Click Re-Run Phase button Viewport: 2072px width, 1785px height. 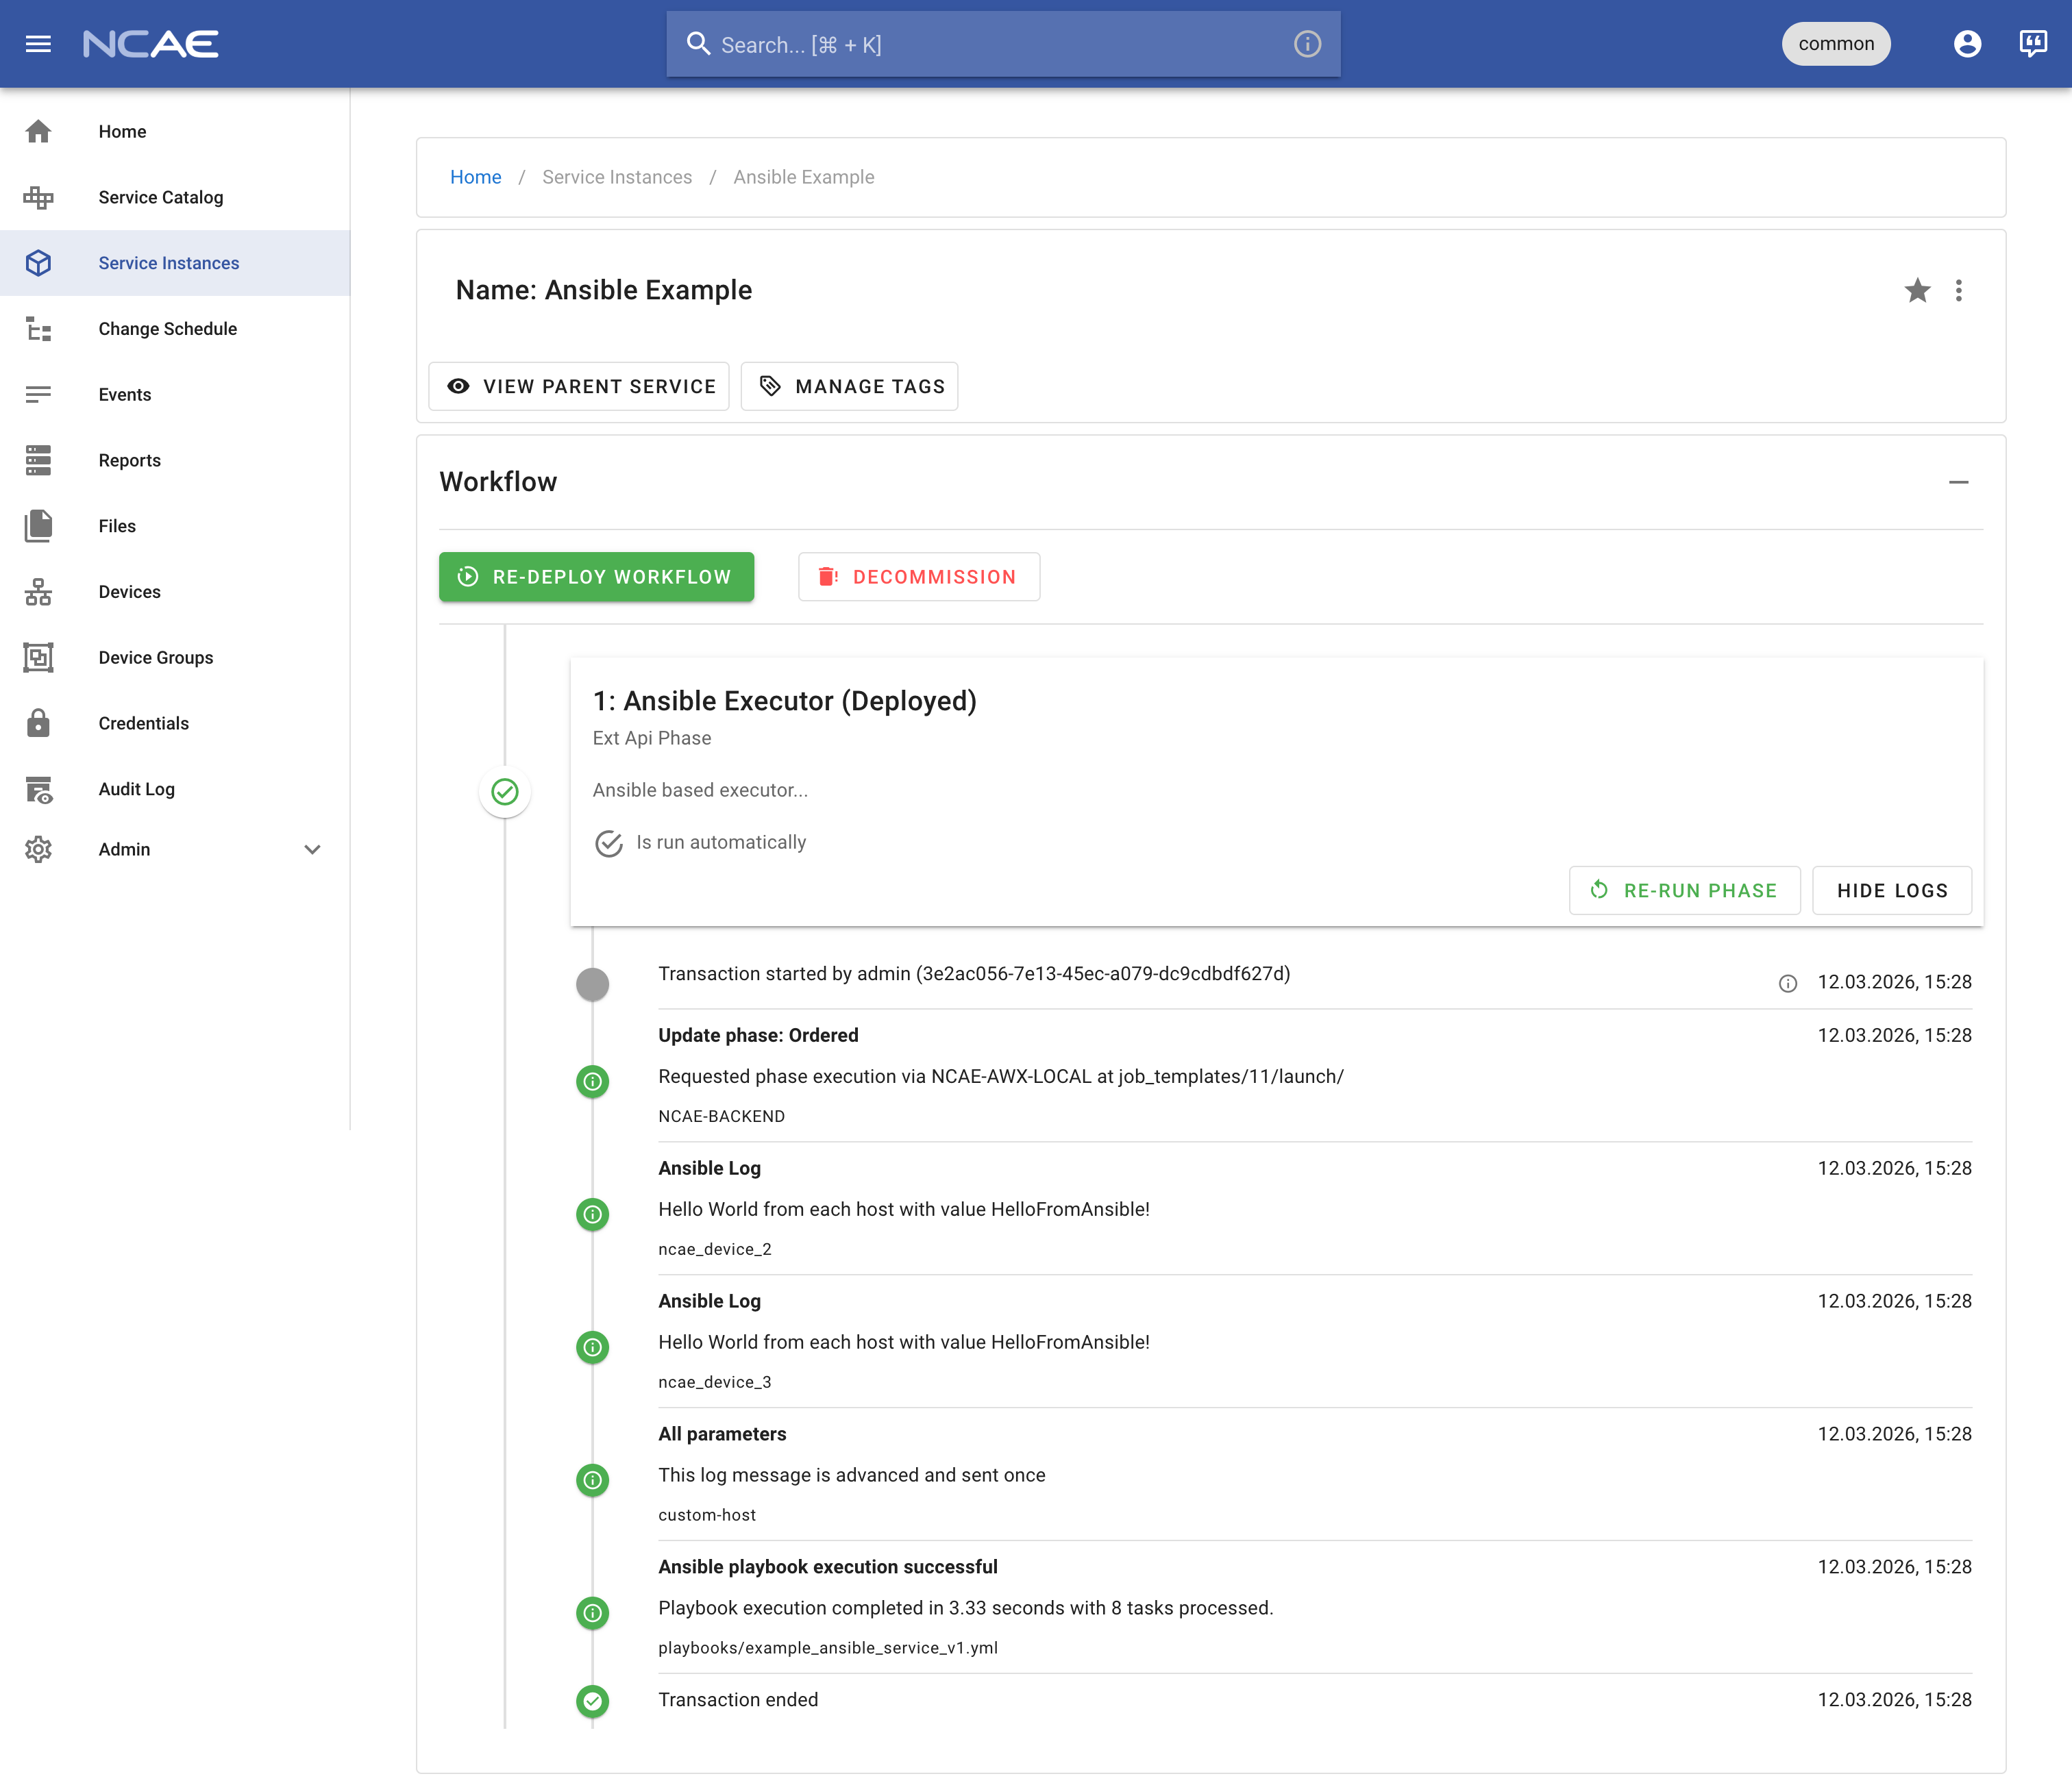tap(1684, 890)
